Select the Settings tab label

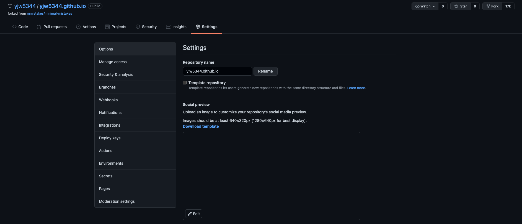210,27
